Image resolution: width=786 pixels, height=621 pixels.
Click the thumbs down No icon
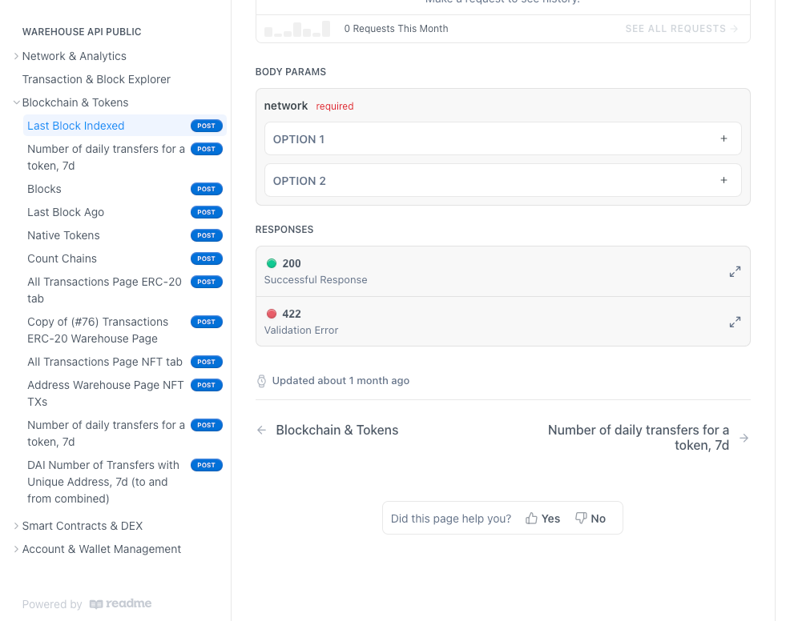pos(581,519)
